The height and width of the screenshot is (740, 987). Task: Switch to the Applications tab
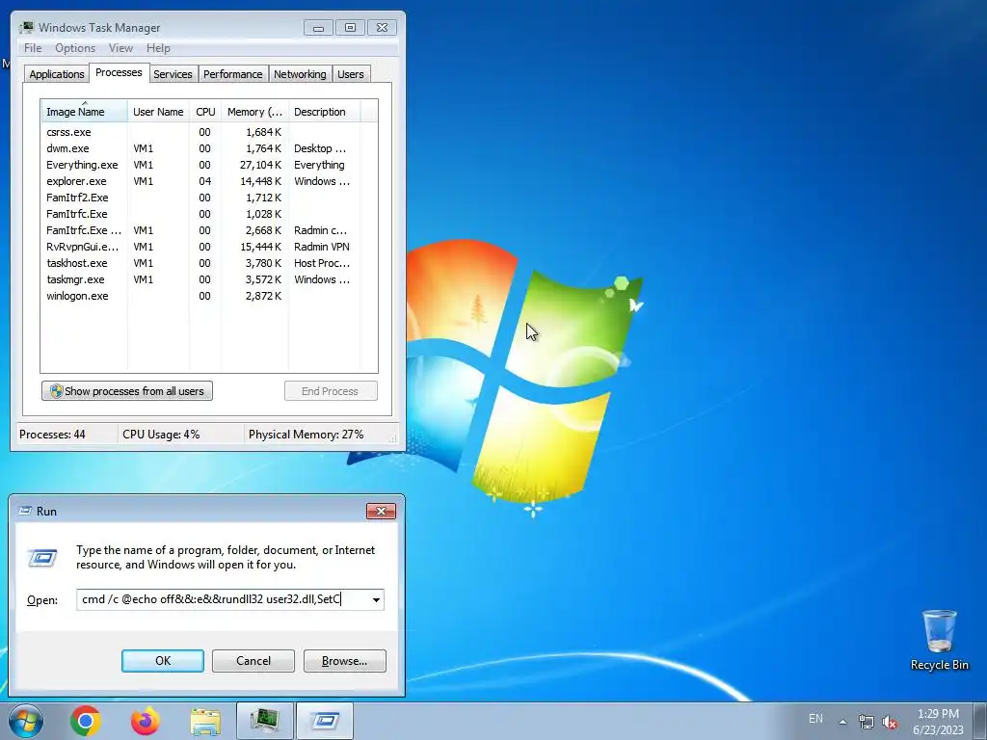[57, 74]
